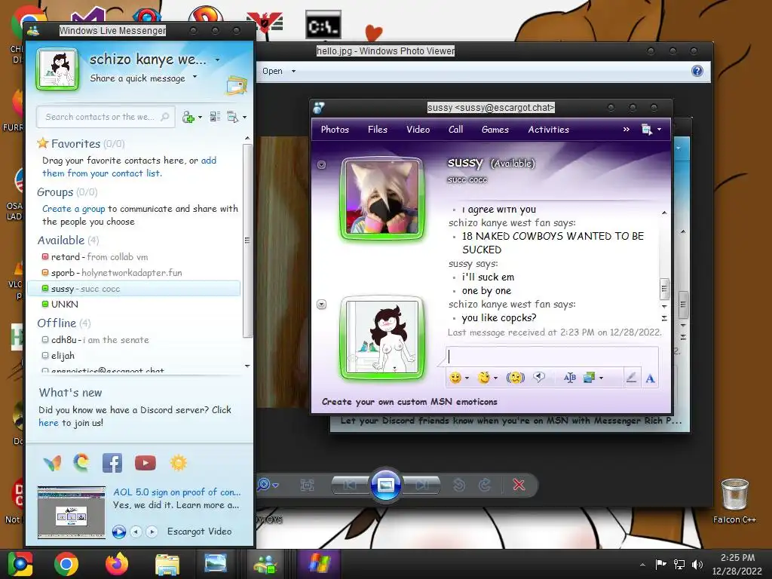
Task: Switch to handwriting input mode
Action: point(632,378)
